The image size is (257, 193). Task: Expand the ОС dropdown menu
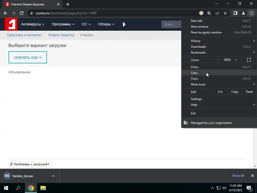(86, 24)
